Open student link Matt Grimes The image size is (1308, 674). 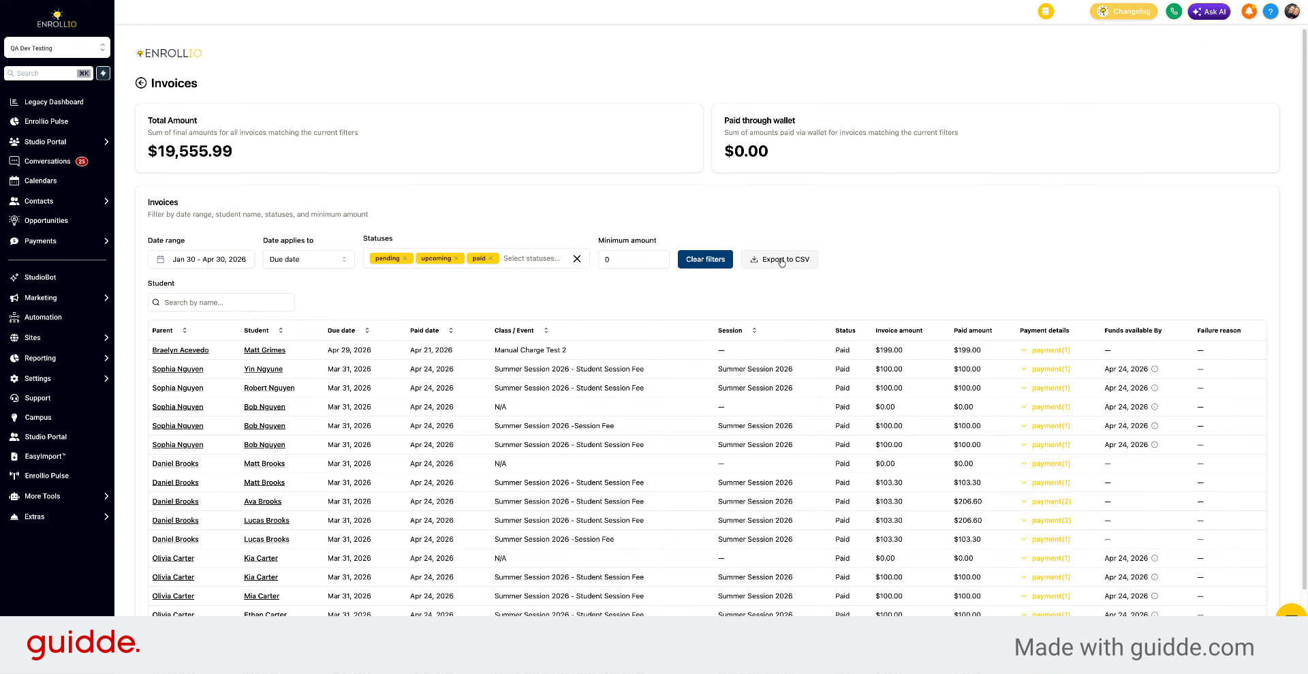[264, 350]
